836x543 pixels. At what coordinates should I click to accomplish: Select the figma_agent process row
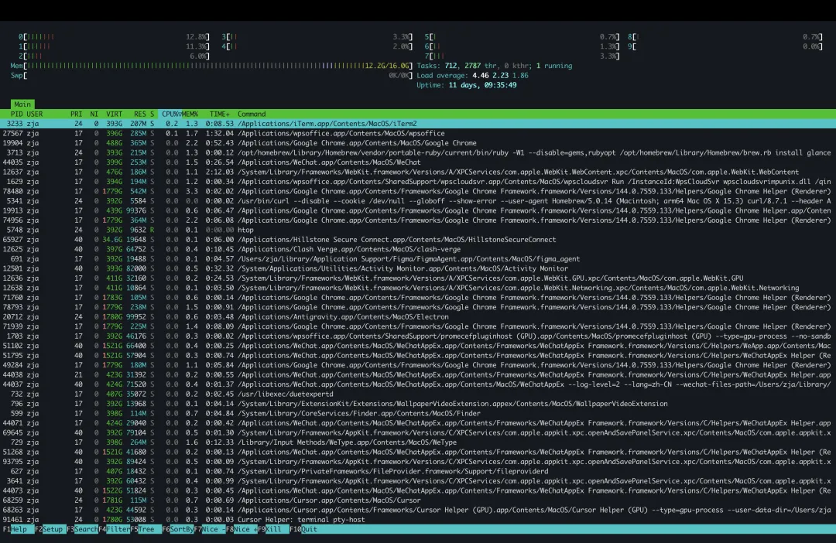[x=418, y=258]
